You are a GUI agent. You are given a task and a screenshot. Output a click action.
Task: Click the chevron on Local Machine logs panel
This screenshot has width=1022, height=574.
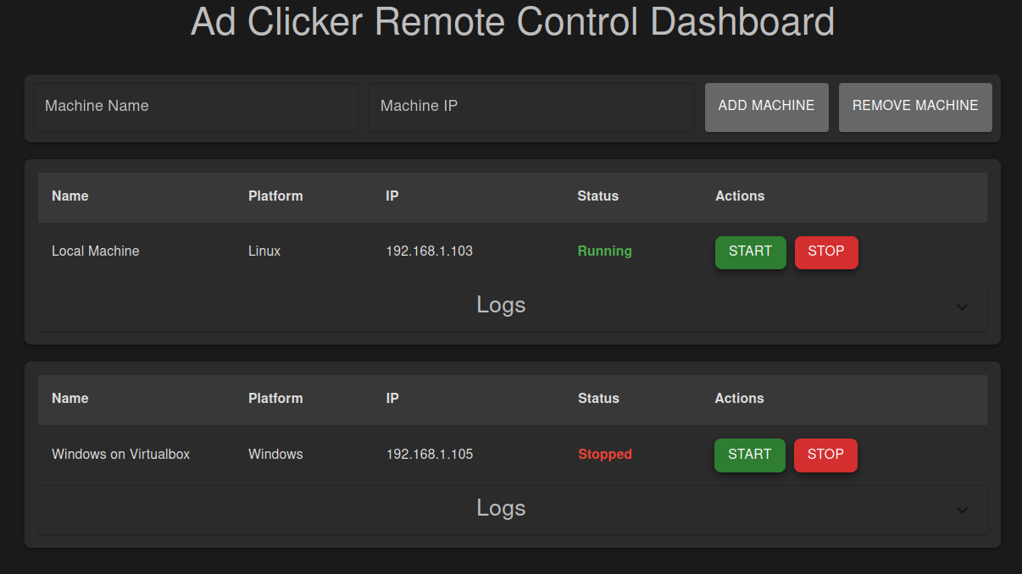[962, 307]
